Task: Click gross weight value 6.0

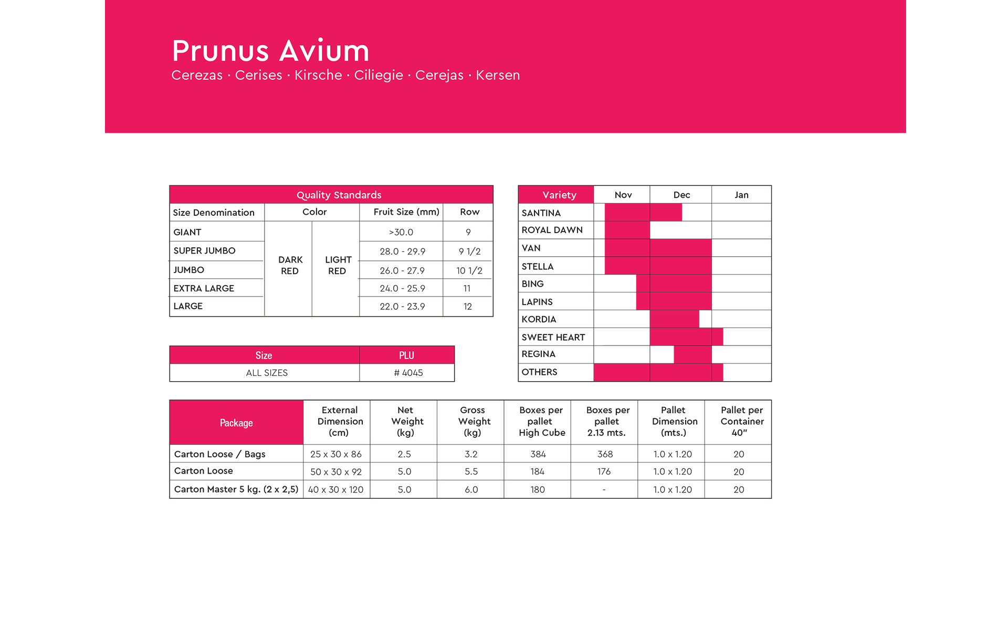Action: coord(471,489)
